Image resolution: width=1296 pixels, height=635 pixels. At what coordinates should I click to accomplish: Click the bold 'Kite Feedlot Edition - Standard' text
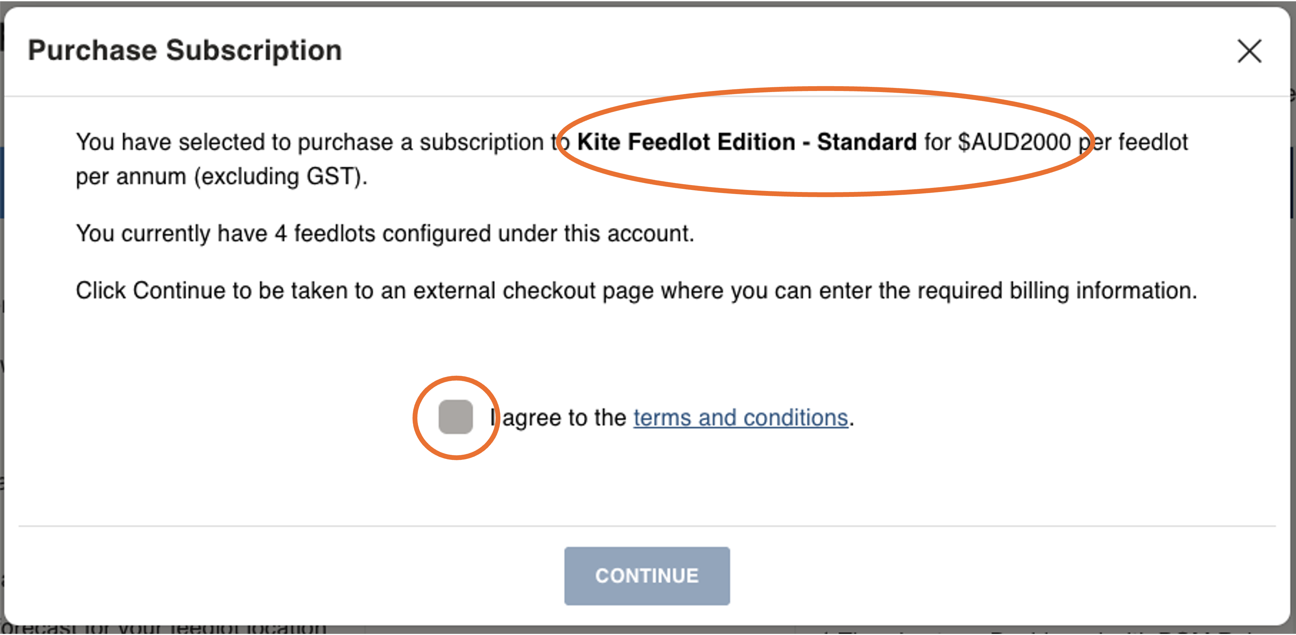747,142
